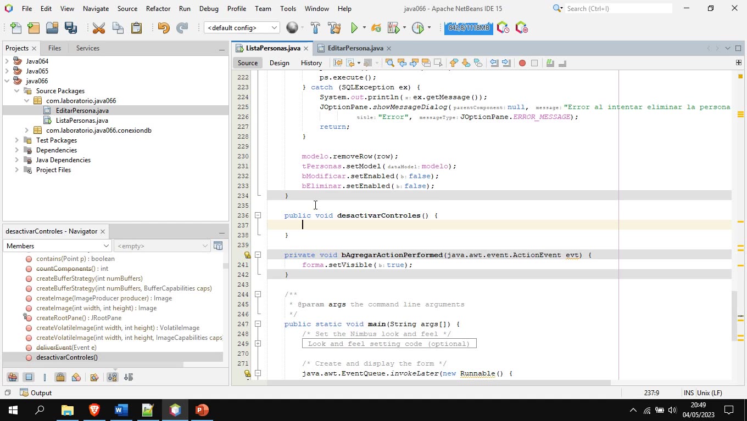Screen dimensions: 747x421
Task: Toggle Show Inherited Members in Navigator
Action: tap(13, 377)
